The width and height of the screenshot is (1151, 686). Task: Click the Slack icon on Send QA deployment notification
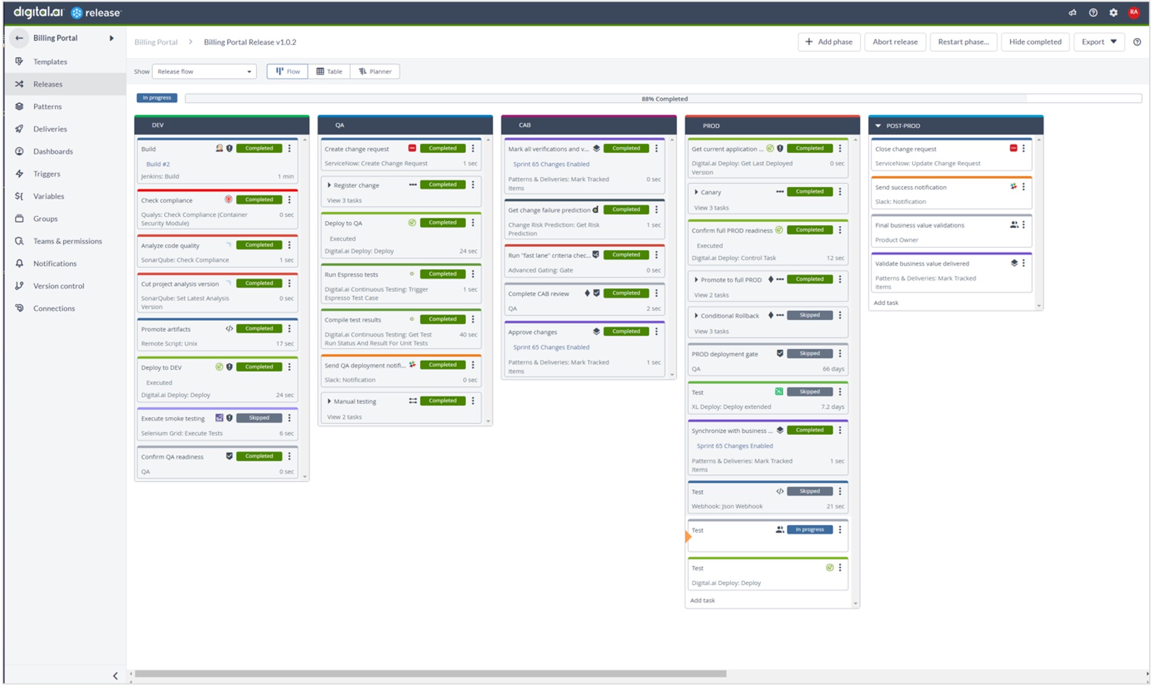(x=412, y=364)
